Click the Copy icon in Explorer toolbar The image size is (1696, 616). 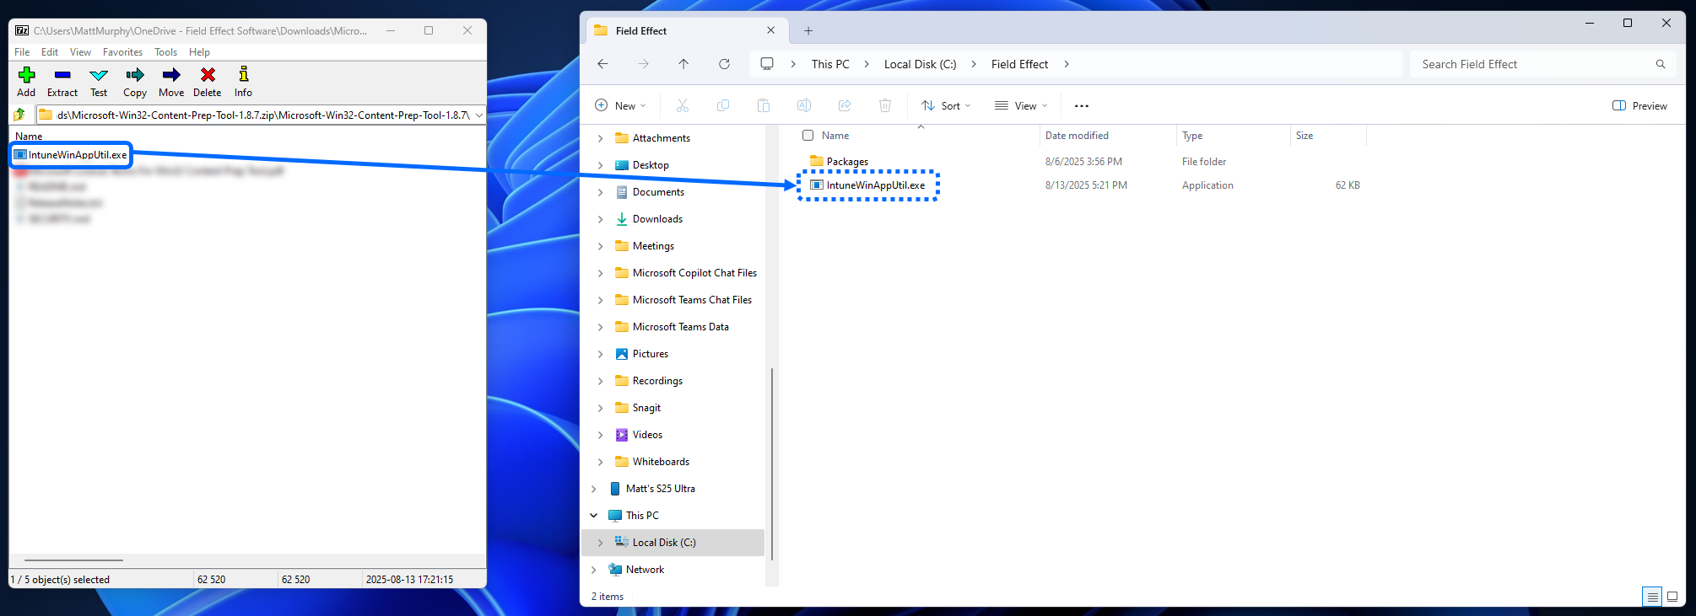[723, 105]
